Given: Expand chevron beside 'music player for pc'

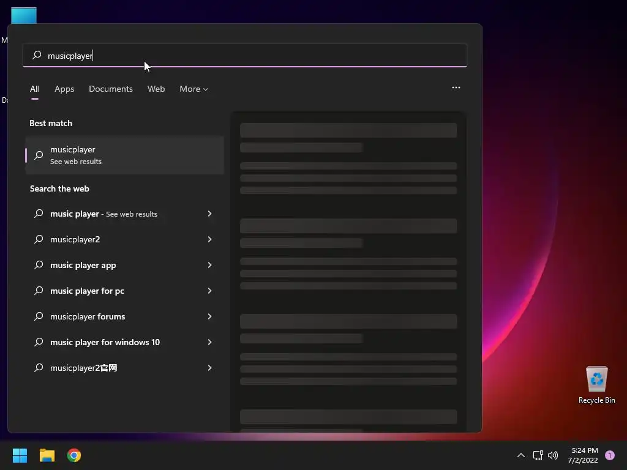Looking at the screenshot, I should click(209, 291).
